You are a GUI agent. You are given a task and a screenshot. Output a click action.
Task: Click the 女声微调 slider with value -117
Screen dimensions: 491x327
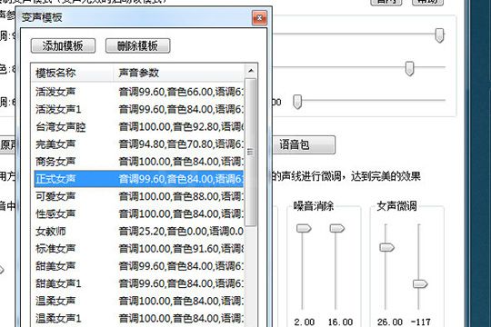point(420,283)
